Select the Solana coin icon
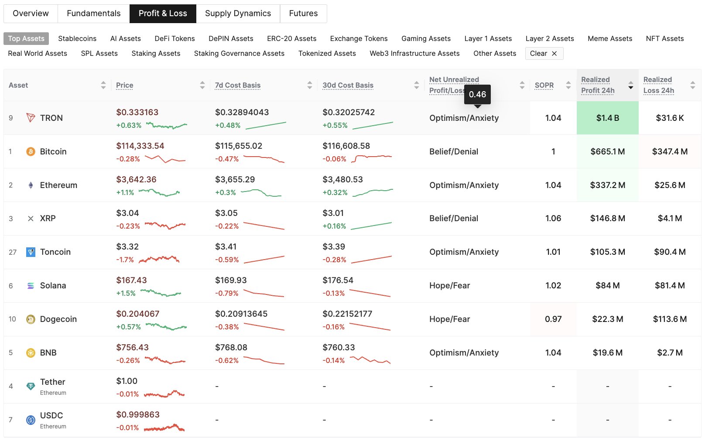Screen dimensions: 705x438 pos(30,285)
